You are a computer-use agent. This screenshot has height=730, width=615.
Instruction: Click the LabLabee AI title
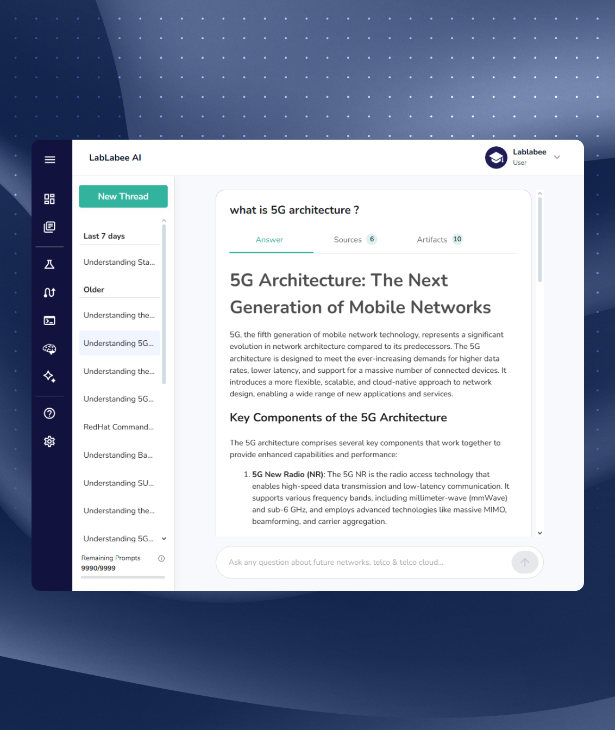click(x=115, y=158)
